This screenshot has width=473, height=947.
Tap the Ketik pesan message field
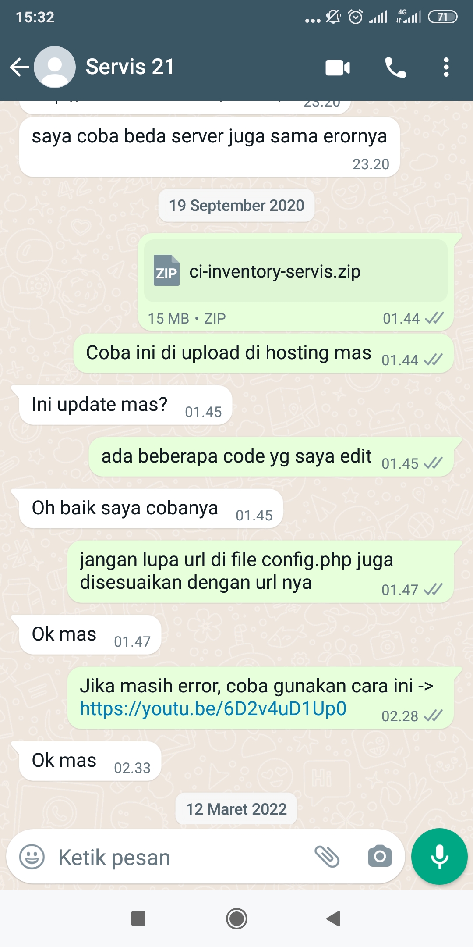tap(180, 857)
